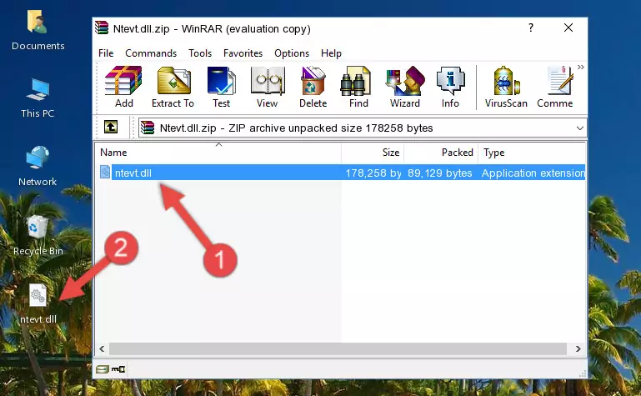Click the Extract To toolbar icon
641x396 pixels.
pos(173,87)
